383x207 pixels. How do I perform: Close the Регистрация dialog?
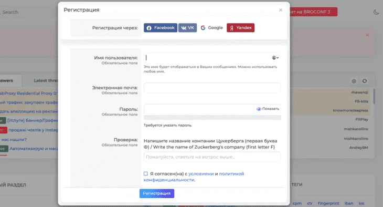coord(281,10)
